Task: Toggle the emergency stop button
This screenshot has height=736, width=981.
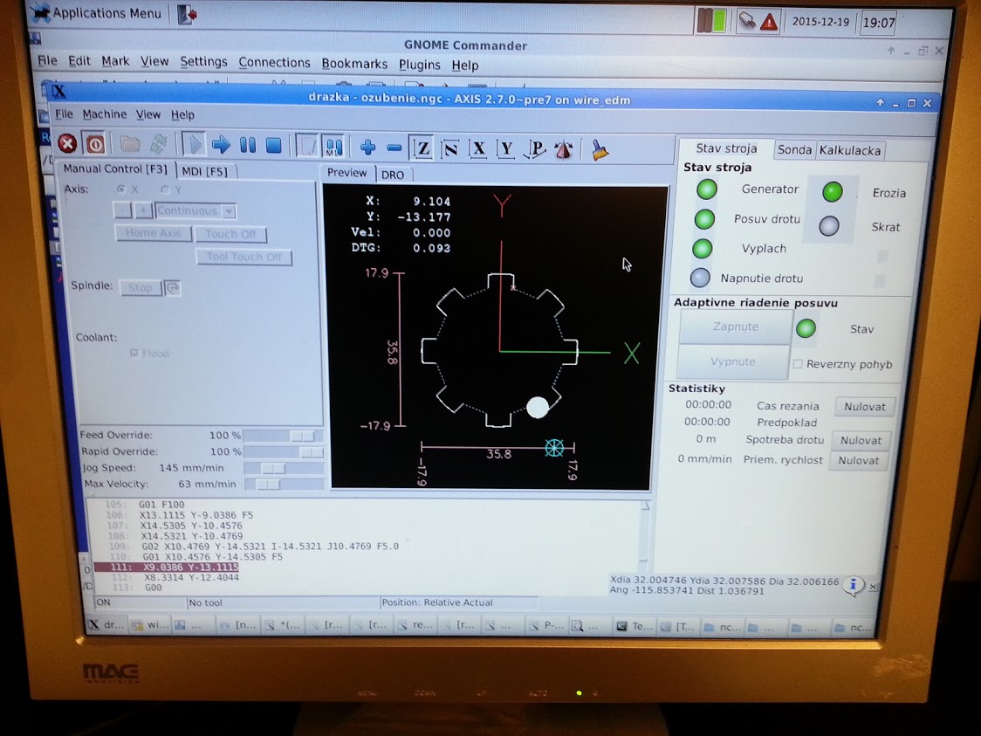Action: [67, 144]
